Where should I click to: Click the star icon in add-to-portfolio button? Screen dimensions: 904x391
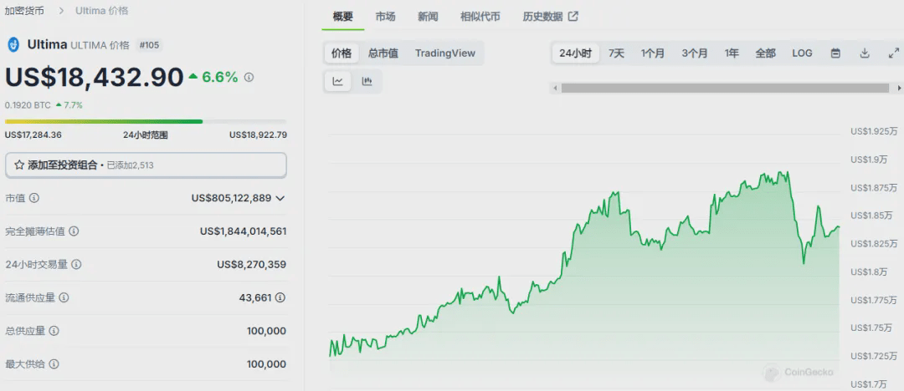coord(19,165)
